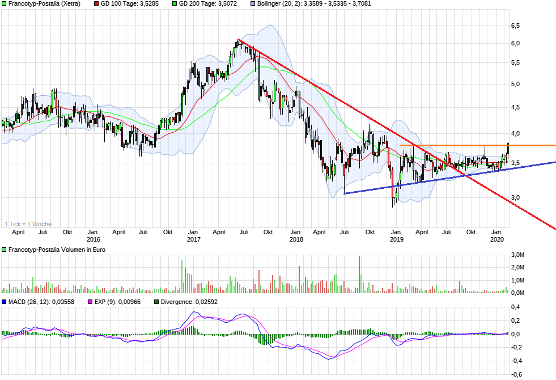Screen dimensions: 556x380
Task: Click the 6,5 price axis label
Action: 515,26
